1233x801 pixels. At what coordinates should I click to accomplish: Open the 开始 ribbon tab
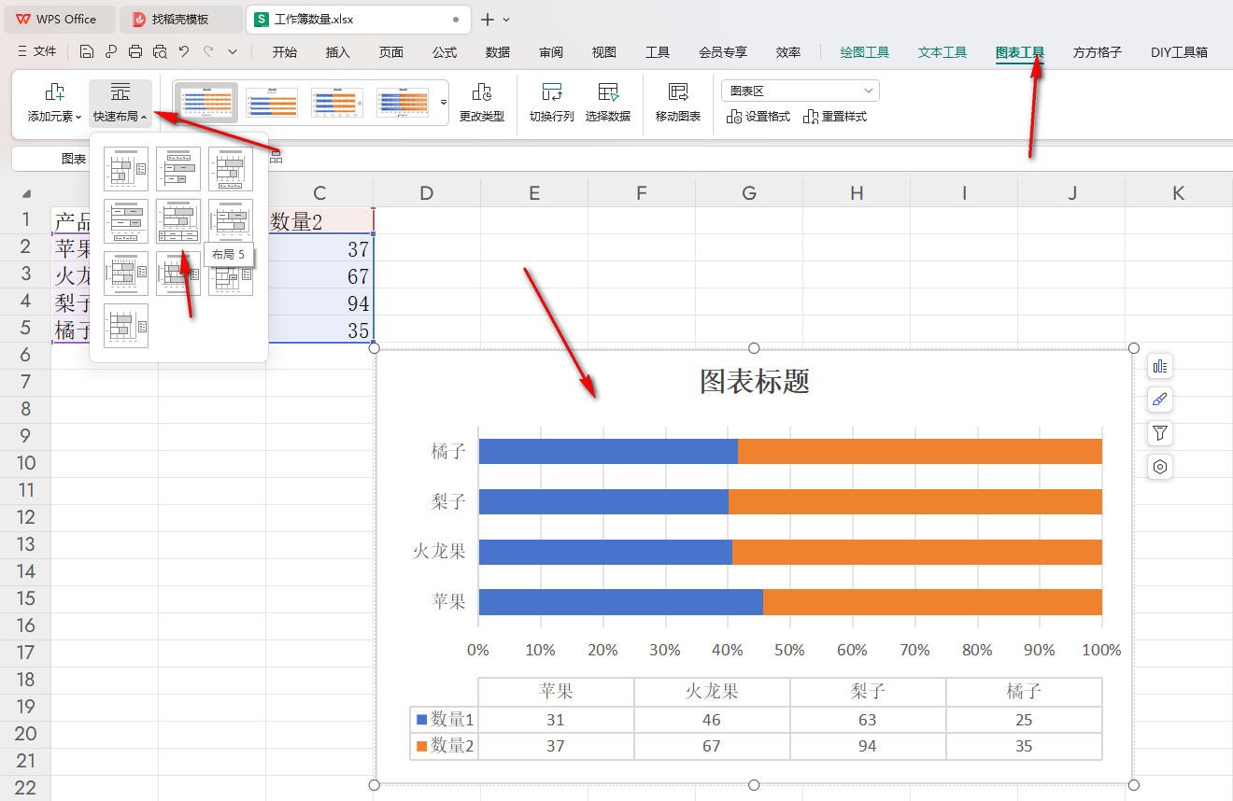(x=285, y=52)
